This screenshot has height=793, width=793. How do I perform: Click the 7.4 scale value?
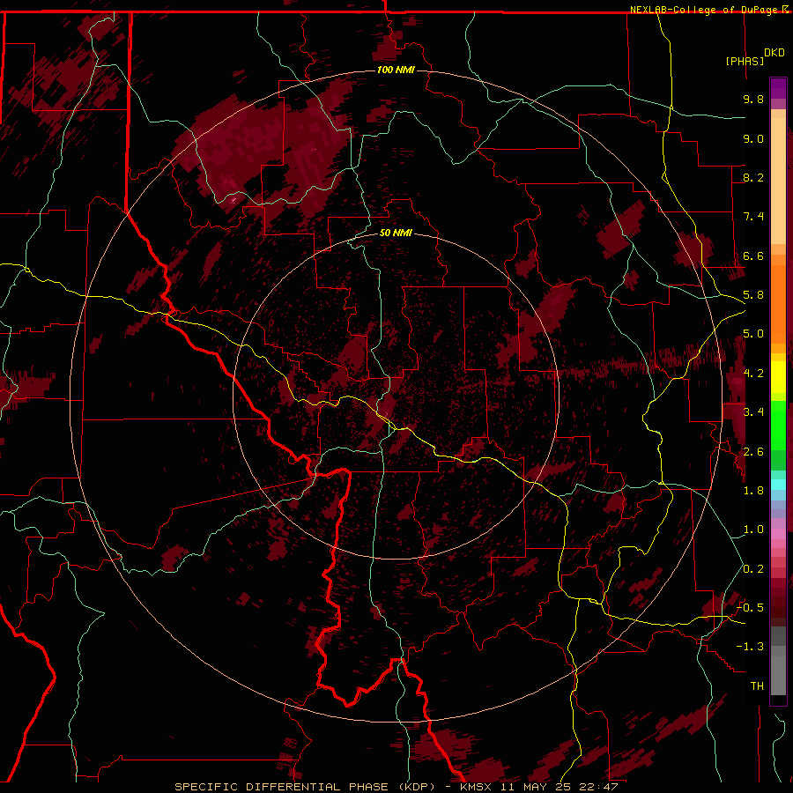[x=753, y=217]
